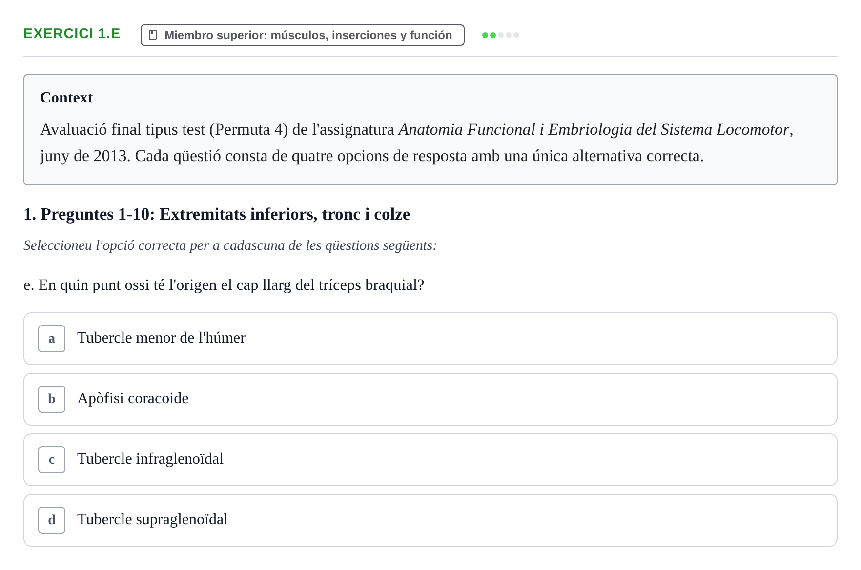This screenshot has width=861, height=570.
Task: Click the 'EXERCICI 1.E' heading
Action: (x=72, y=34)
